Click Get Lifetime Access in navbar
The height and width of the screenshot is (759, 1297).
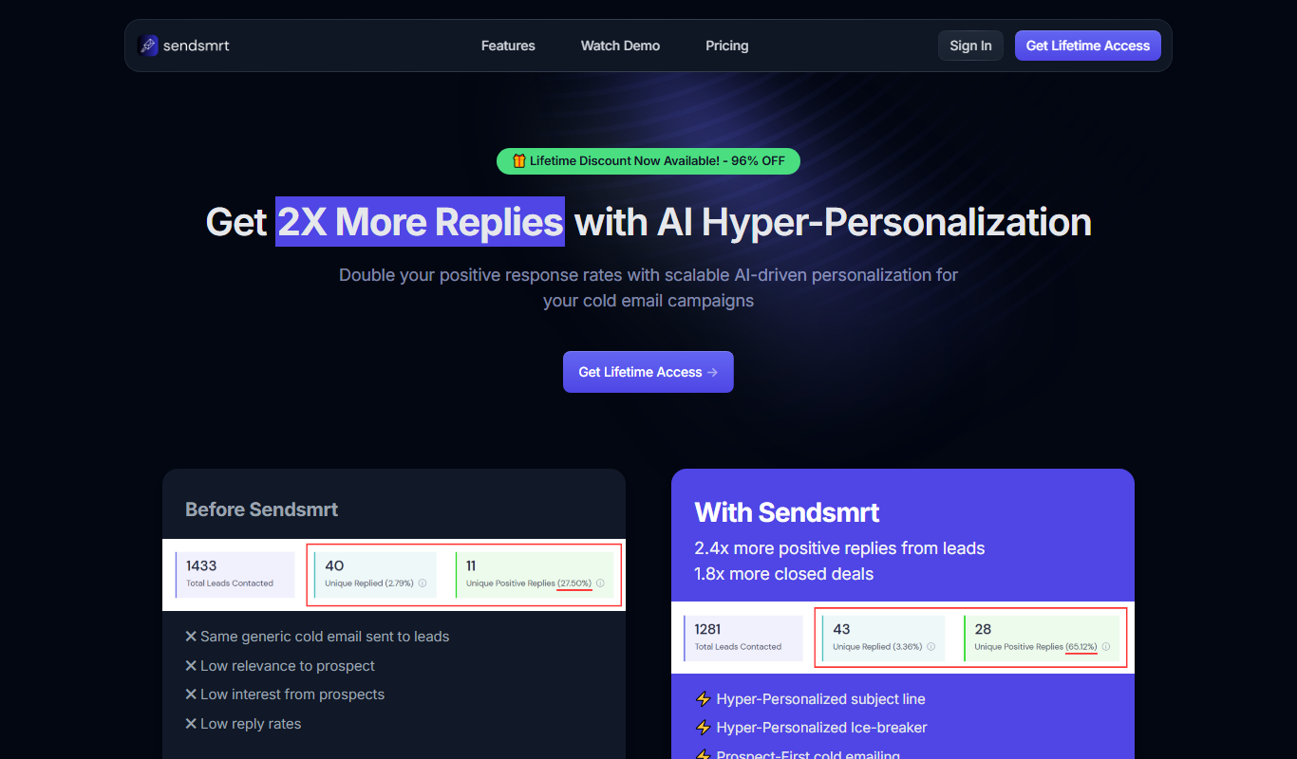coord(1088,46)
